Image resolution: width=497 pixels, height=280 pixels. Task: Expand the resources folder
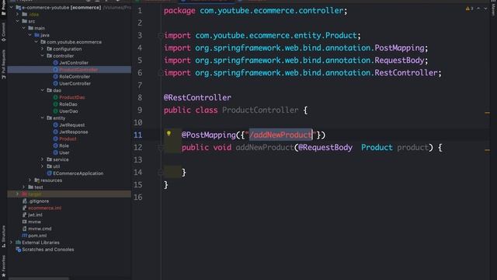coord(30,180)
